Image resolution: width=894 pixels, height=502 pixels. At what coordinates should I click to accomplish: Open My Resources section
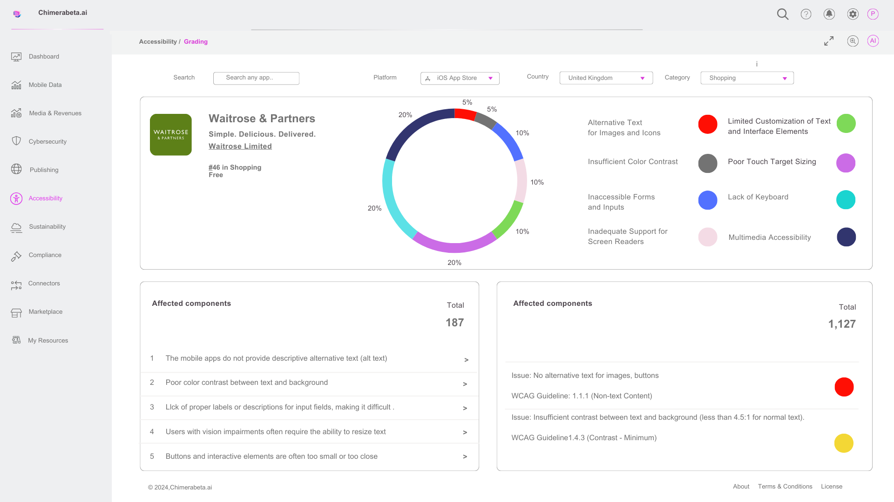[x=48, y=341]
